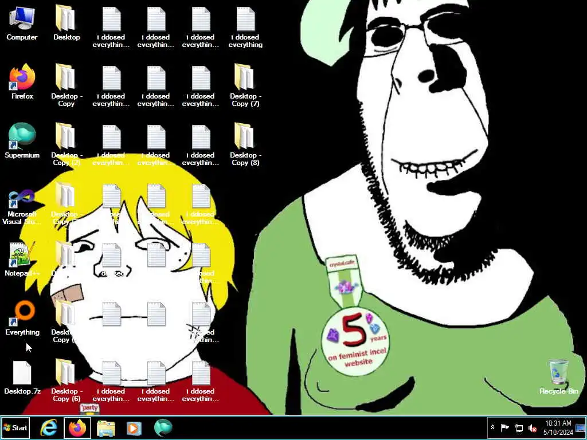Select the Supermium desktop shortcut
587x440 pixels.
[x=22, y=140]
